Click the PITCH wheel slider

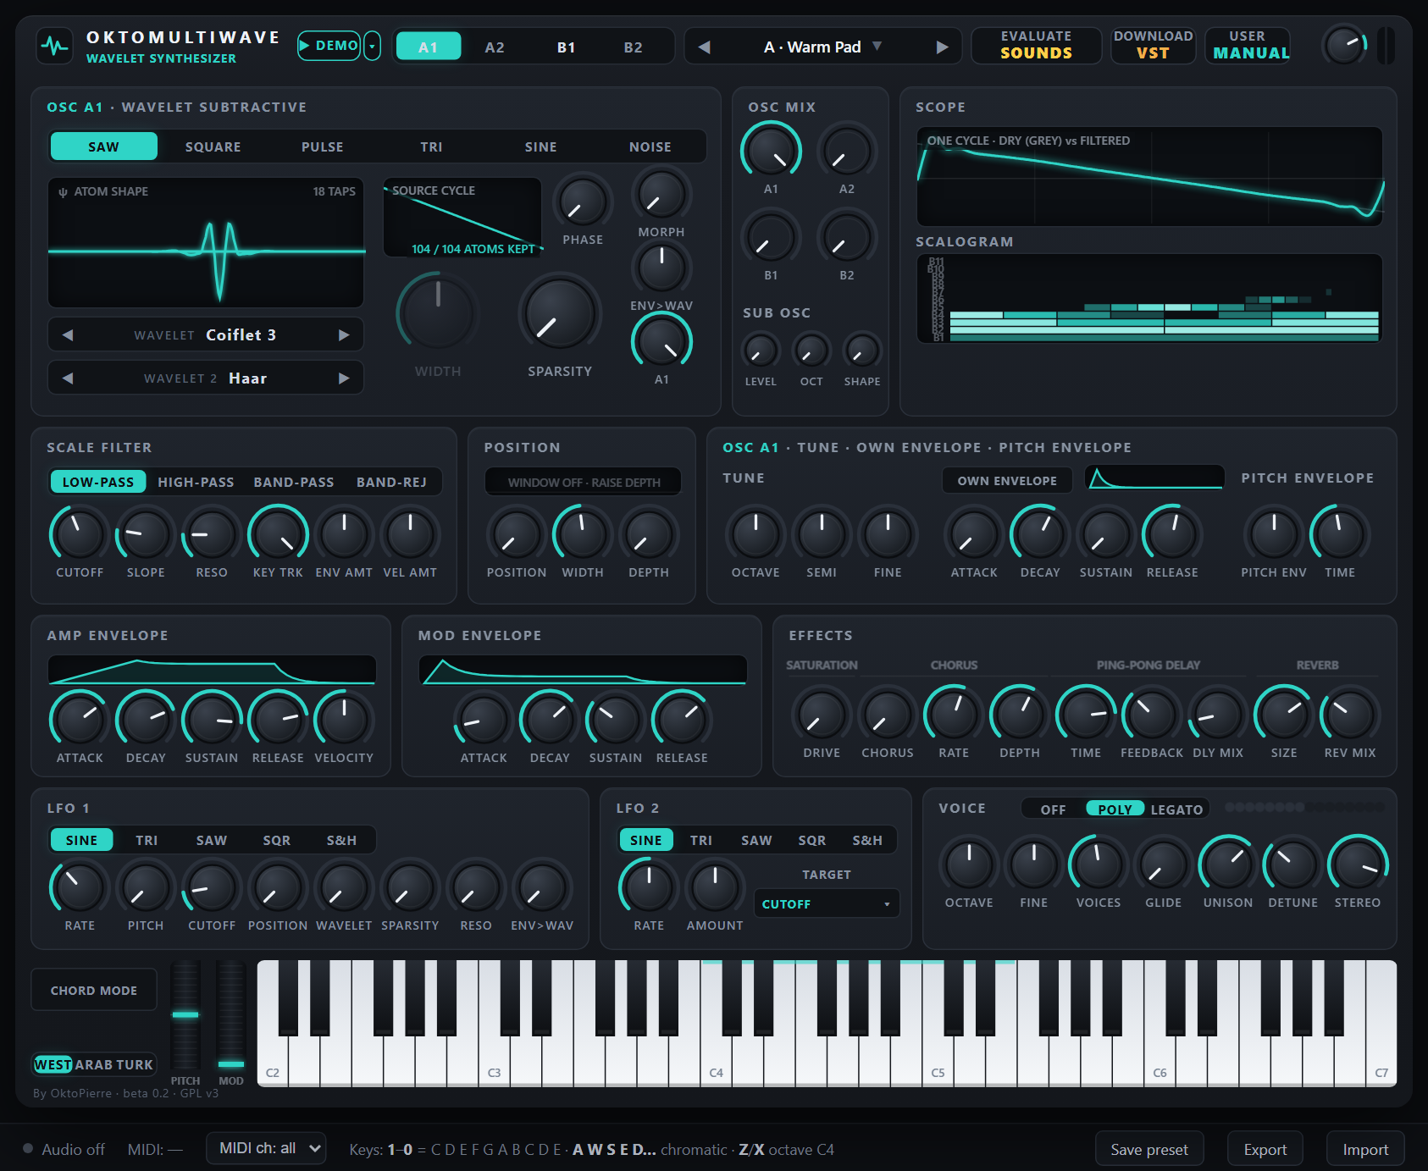(185, 1015)
